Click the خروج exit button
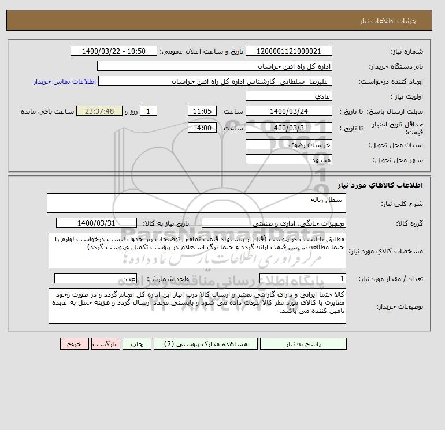This screenshot has height=430, width=445. pyautogui.click(x=75, y=344)
